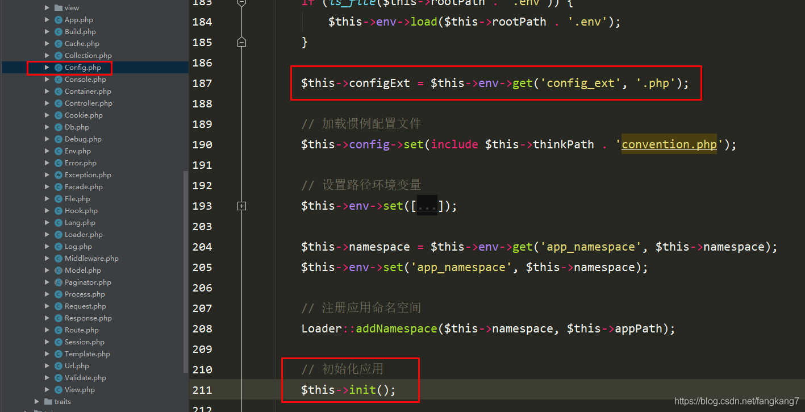
Task: Expand the Response.php tree arrow
Action: (47, 318)
